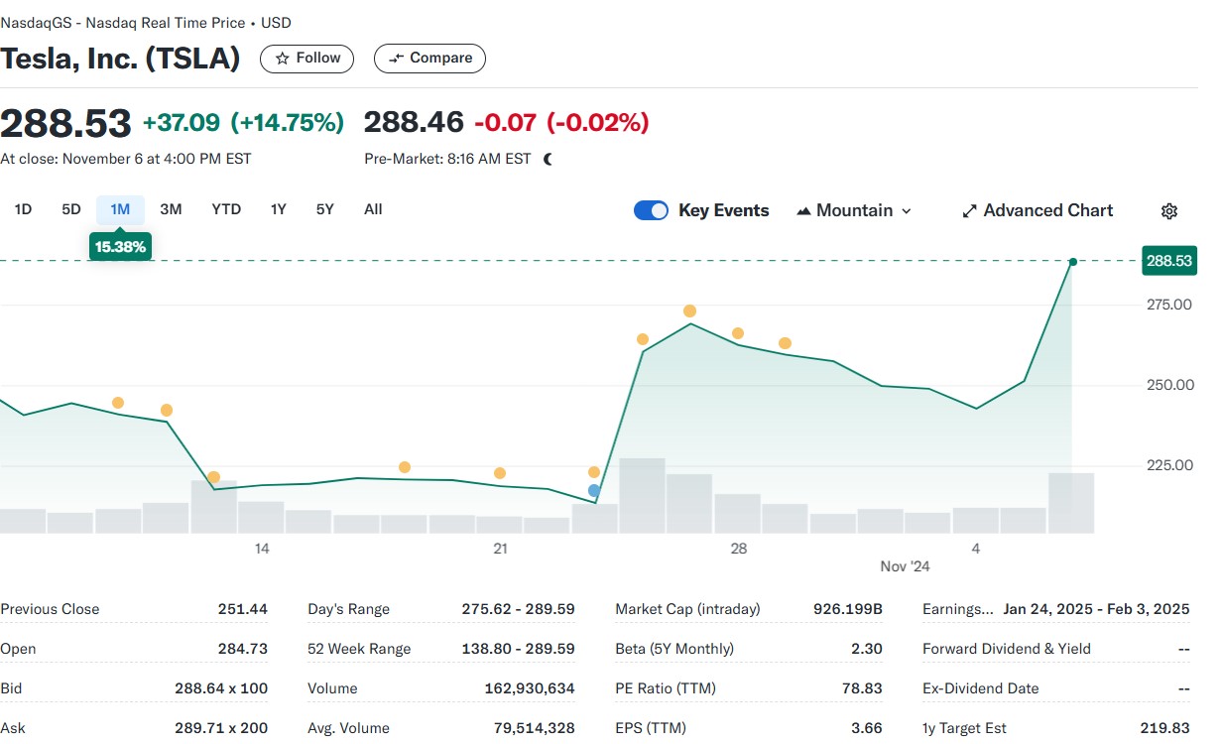Click the Forward Dividend & Yield label
This screenshot has height=744, width=1222.
pos(1007,649)
